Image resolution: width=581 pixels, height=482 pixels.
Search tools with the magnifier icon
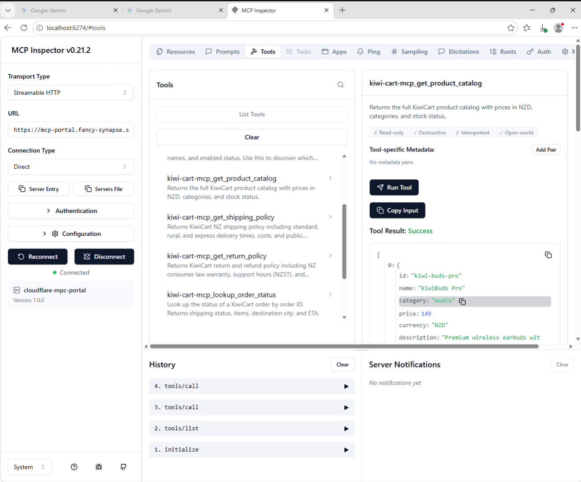pos(341,85)
